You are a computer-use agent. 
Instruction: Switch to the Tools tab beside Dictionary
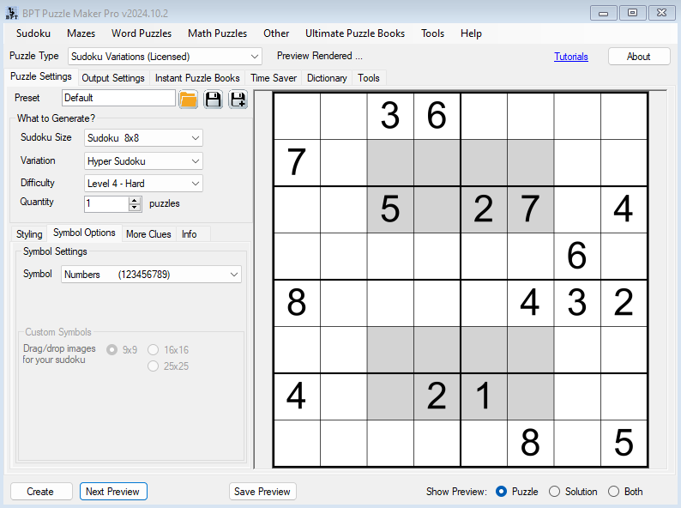tap(369, 78)
